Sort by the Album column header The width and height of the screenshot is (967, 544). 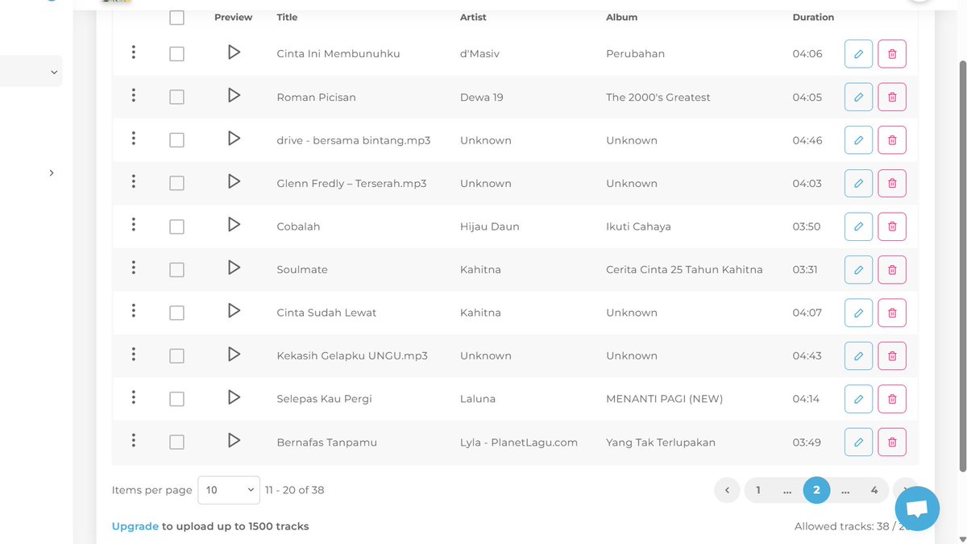click(621, 17)
